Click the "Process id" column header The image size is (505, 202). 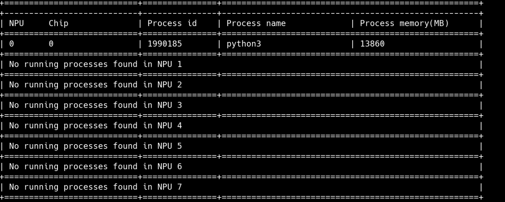click(172, 23)
